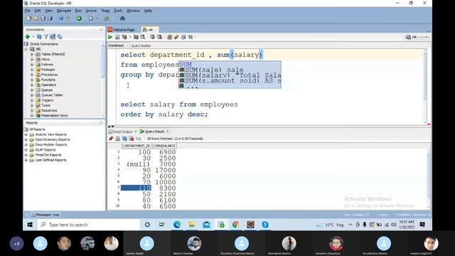The height and width of the screenshot is (256, 455).
Task: Click the result cell with value 17000
Action: click(166, 170)
